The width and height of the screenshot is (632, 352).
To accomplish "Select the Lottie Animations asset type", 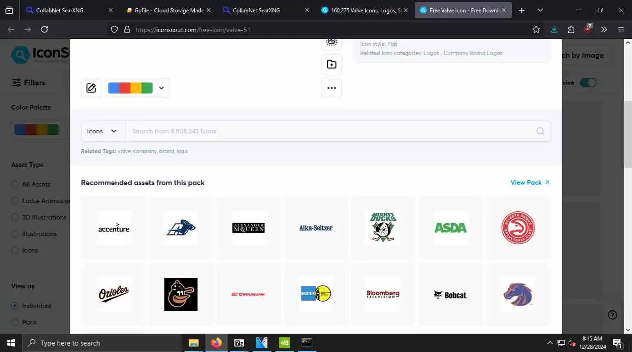I will coord(15,201).
